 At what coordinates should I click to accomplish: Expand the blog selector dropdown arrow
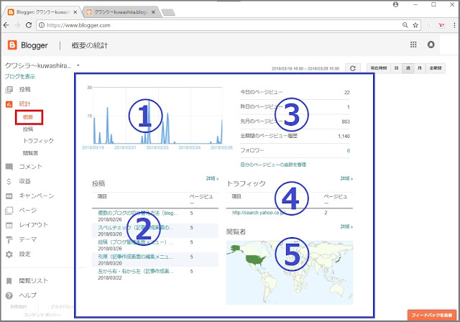click(78, 65)
